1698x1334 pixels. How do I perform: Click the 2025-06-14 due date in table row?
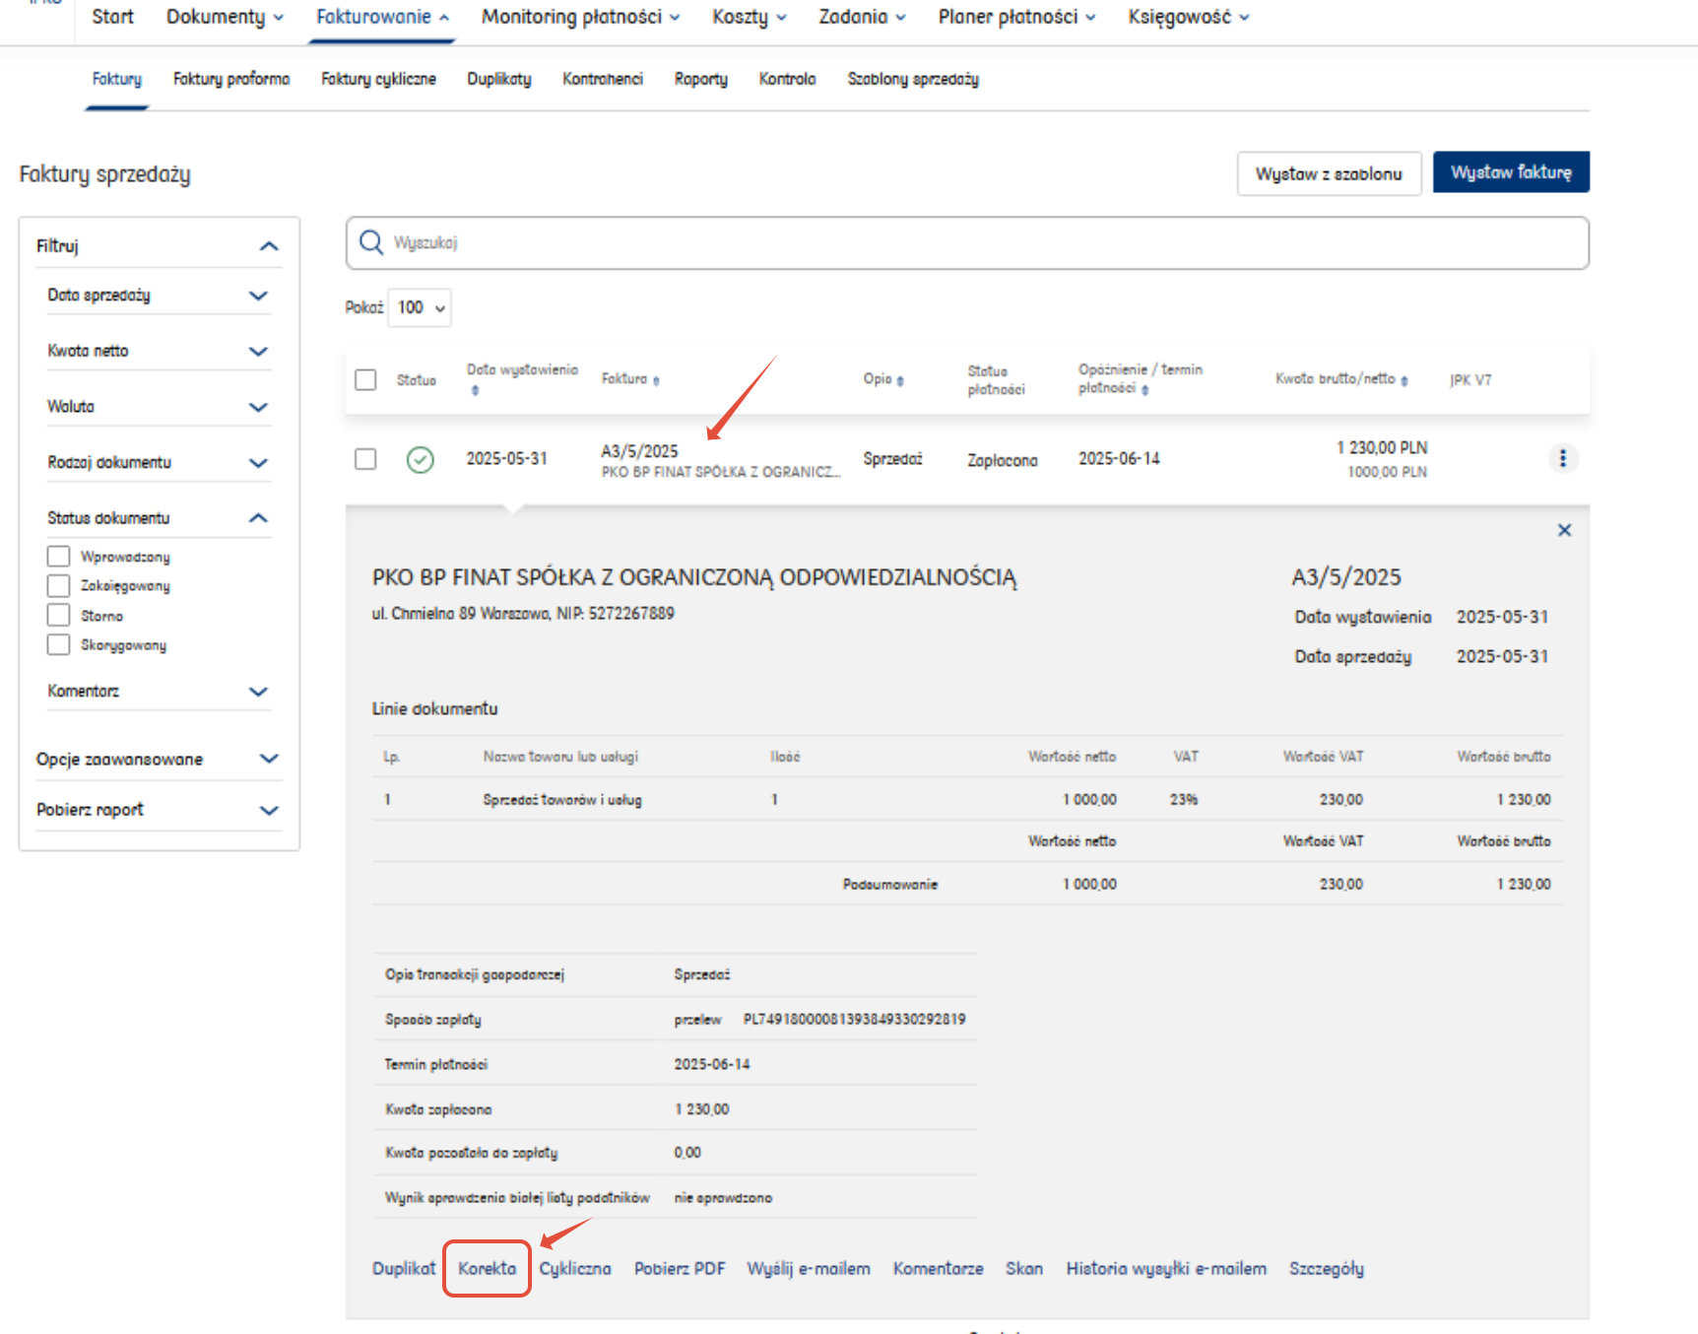1119,459
